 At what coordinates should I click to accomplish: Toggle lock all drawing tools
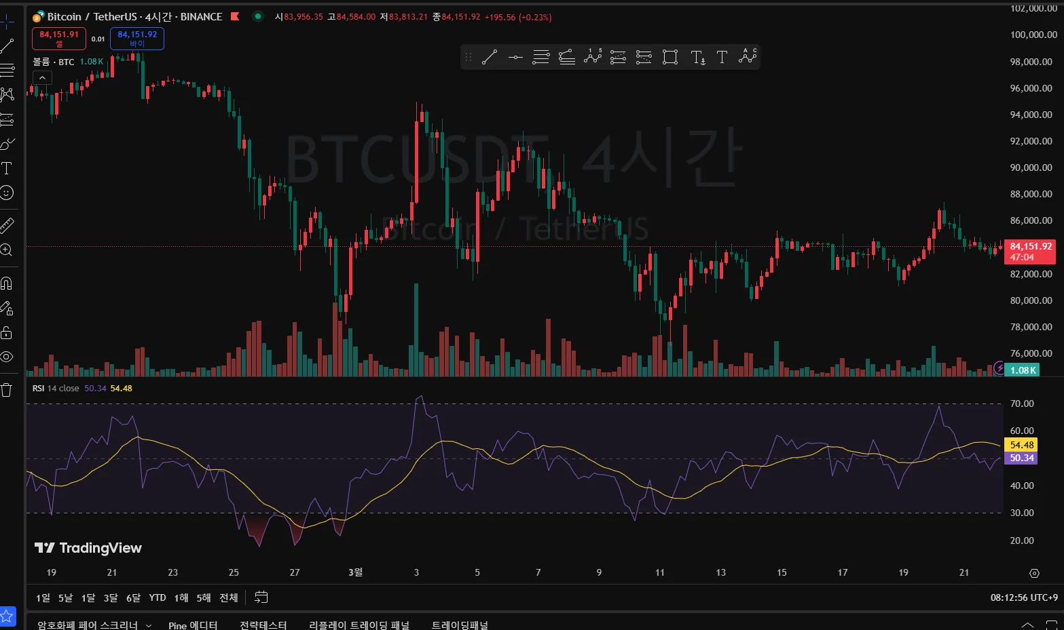6,332
